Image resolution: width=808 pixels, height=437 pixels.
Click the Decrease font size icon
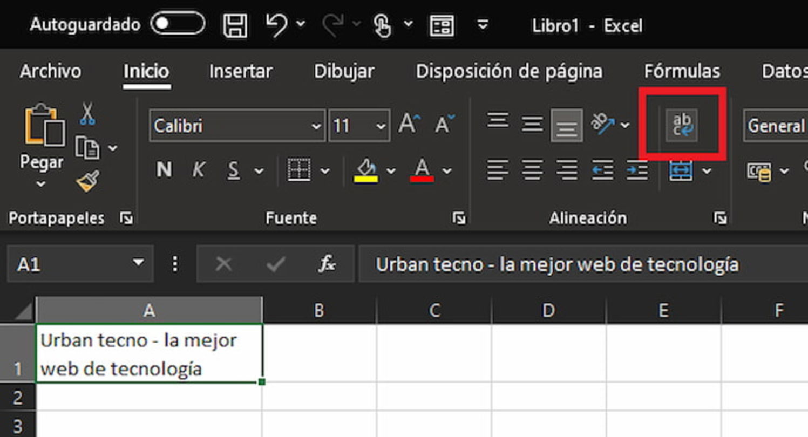(445, 125)
